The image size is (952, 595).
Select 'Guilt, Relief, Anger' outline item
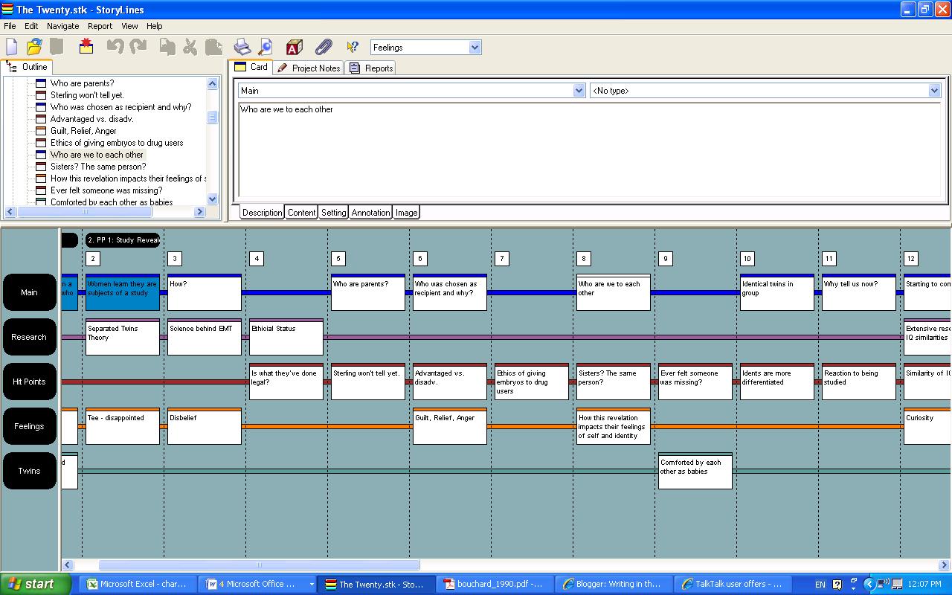click(x=83, y=131)
